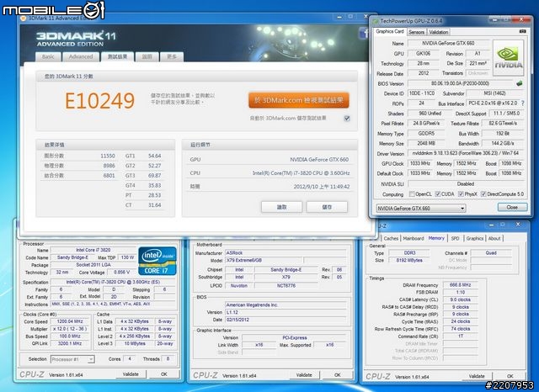Click the Core Speed value 1200.04 MHz
Screen dimensions: 539x392
(70, 321)
